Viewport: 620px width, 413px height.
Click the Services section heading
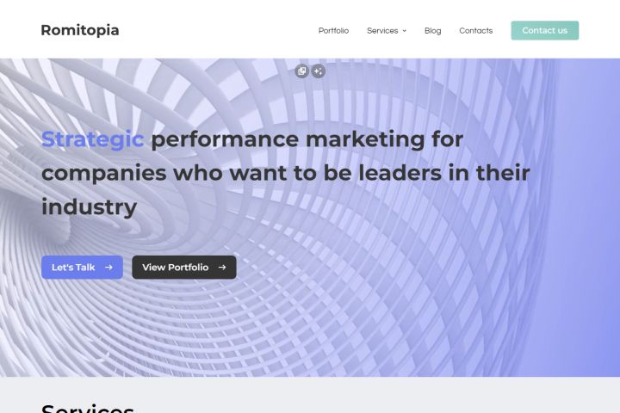click(87, 408)
